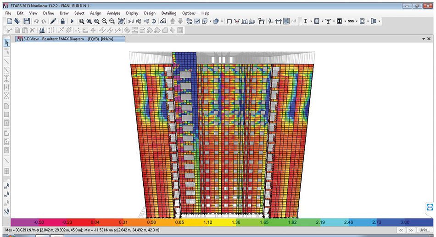The image size is (436, 237).
Task: Click the Select All sidebar icon
Action: click(7, 186)
